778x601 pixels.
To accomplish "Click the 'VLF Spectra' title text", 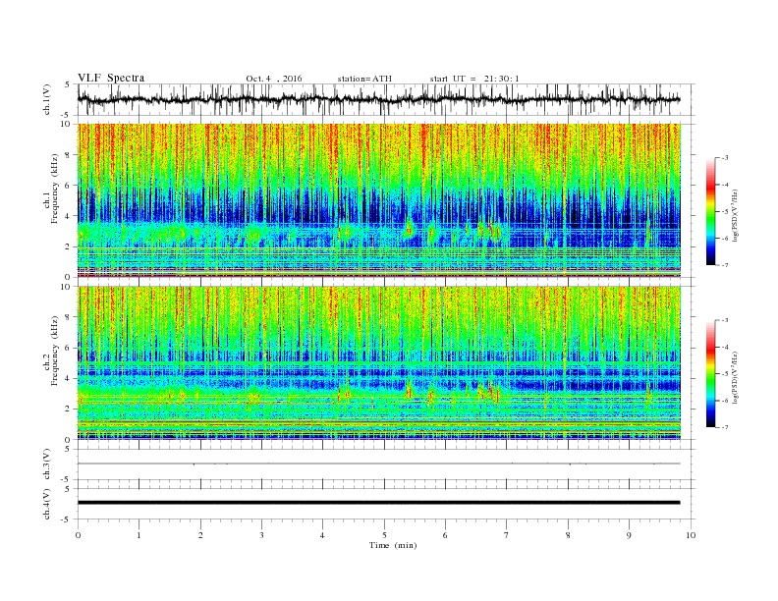I will 111,78.
